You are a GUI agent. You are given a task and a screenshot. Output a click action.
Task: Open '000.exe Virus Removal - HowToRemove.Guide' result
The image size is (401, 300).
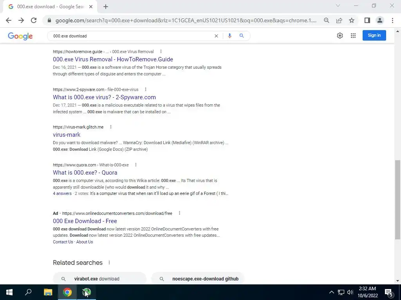pos(113,59)
